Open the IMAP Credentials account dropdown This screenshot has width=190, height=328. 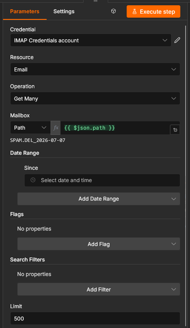coord(91,41)
